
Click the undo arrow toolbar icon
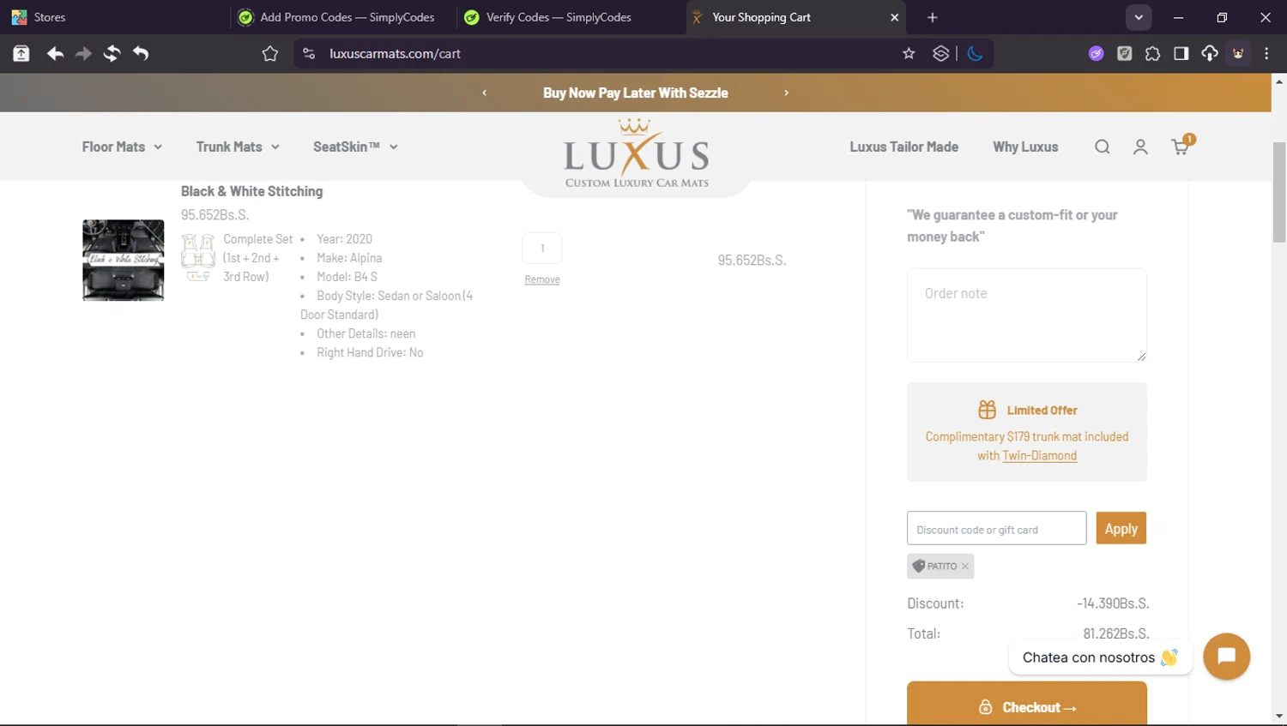click(141, 53)
